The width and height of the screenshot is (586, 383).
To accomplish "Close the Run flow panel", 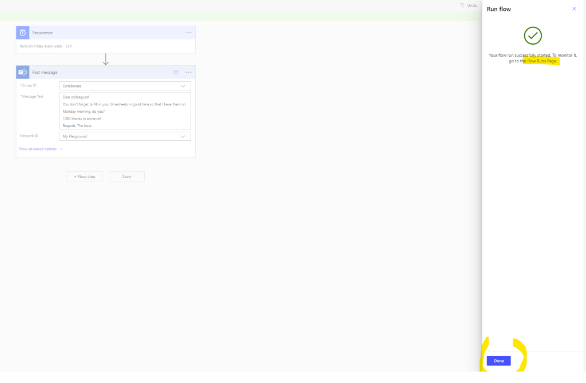I will (x=574, y=9).
